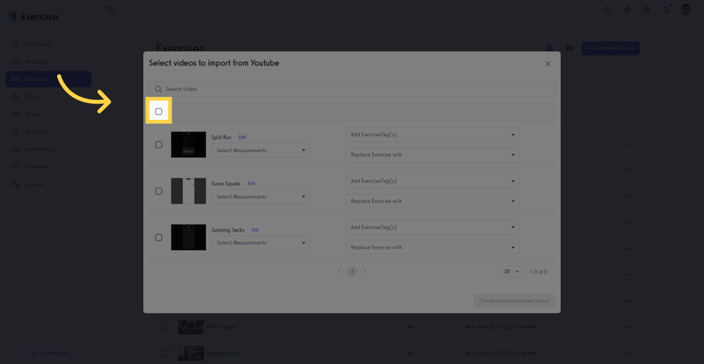Select the Exercises section in sidebar
Image resolution: width=704 pixels, height=364 pixels.
[x=36, y=79]
